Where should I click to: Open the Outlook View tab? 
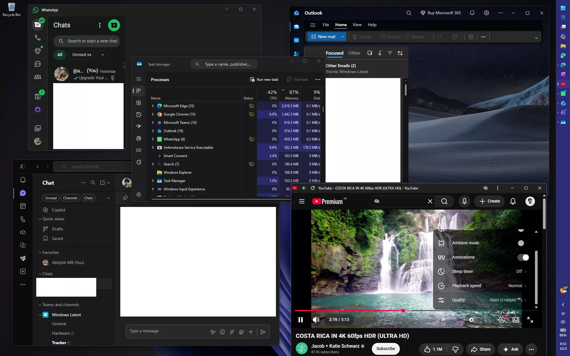357,25
